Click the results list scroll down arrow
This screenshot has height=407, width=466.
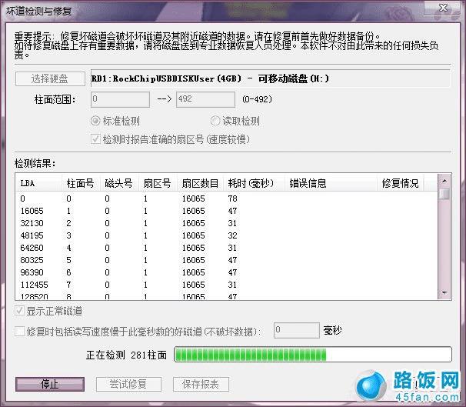444,293
